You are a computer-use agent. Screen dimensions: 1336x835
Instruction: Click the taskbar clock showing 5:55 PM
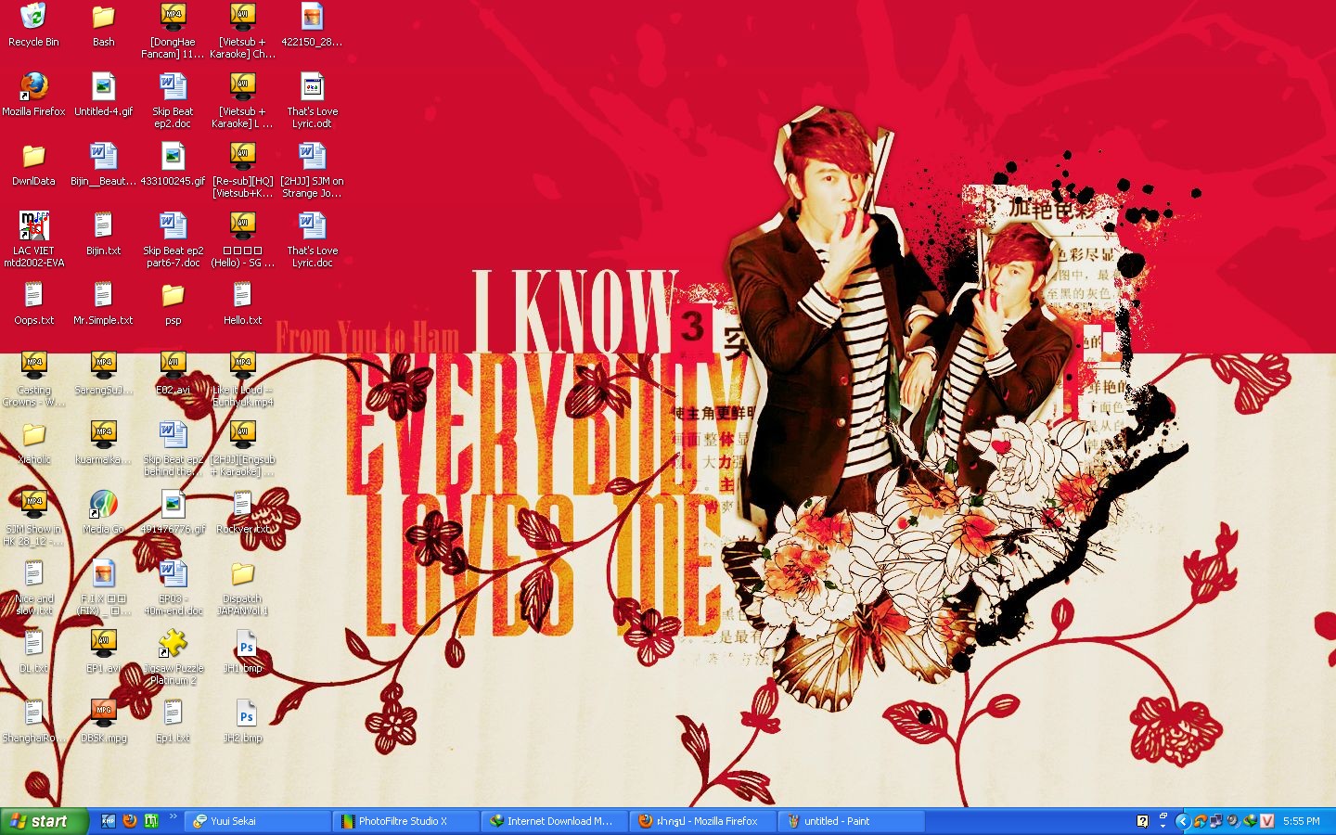[x=1302, y=821]
